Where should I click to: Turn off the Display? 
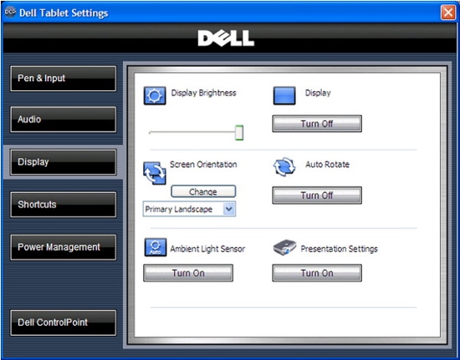click(x=317, y=124)
